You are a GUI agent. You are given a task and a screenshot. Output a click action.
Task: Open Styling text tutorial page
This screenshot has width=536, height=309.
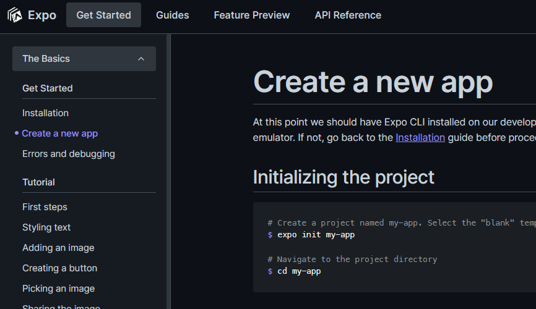click(46, 227)
